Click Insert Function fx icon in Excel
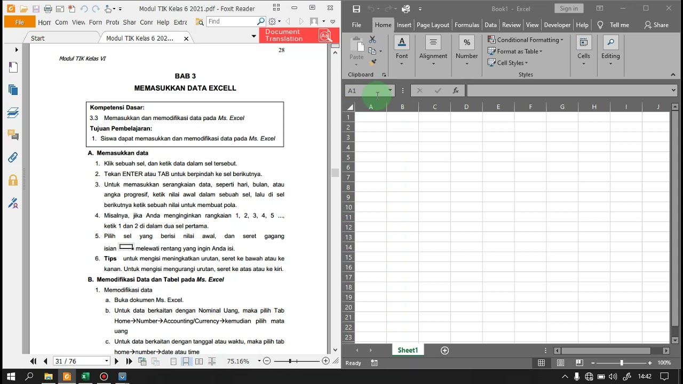 [456, 91]
